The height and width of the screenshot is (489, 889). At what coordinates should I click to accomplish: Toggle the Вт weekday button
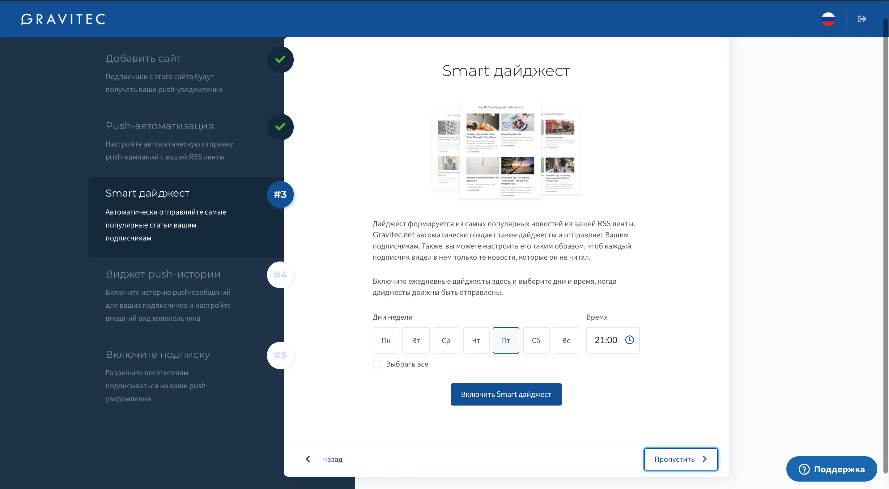[416, 340]
